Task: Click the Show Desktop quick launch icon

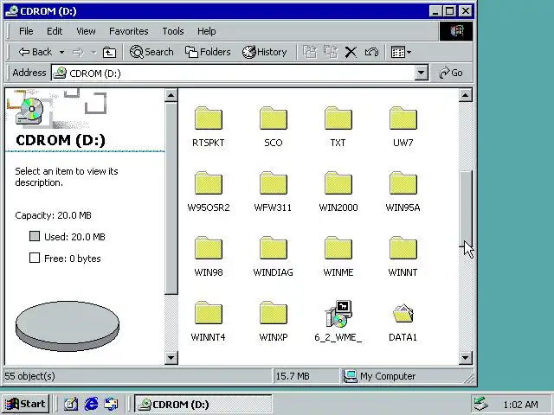Action: pos(71,404)
